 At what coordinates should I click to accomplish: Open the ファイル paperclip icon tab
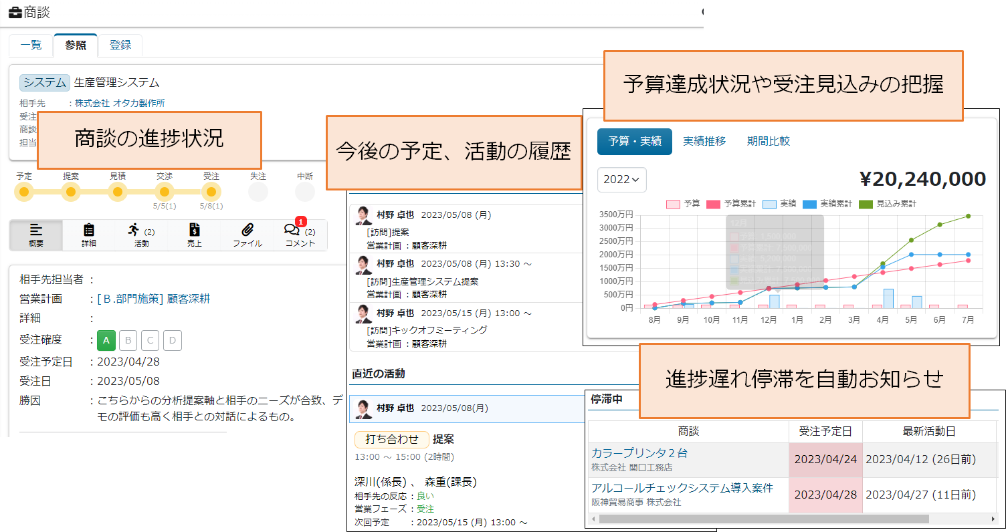[x=247, y=235]
